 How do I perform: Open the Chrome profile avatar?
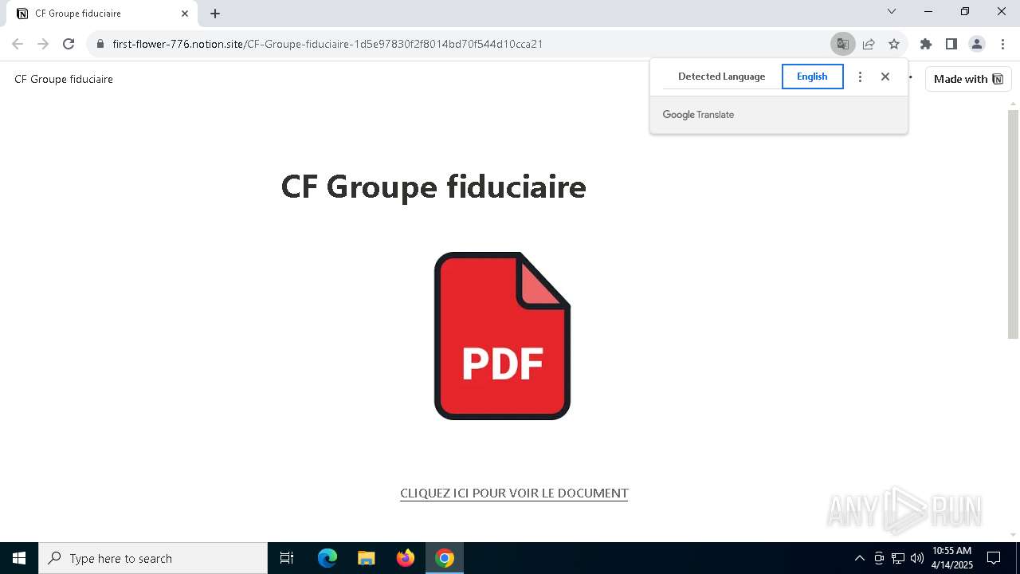tap(977, 44)
